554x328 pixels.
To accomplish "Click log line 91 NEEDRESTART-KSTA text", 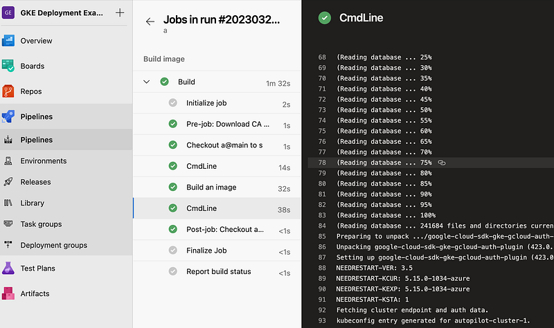I will (x=373, y=300).
